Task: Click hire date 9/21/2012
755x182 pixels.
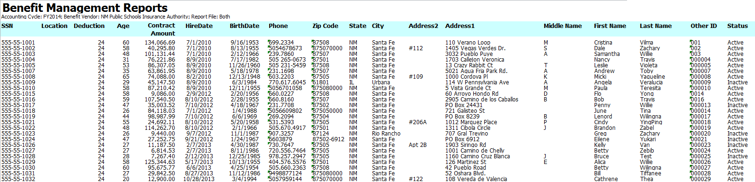Action: pyautogui.click(x=199, y=139)
